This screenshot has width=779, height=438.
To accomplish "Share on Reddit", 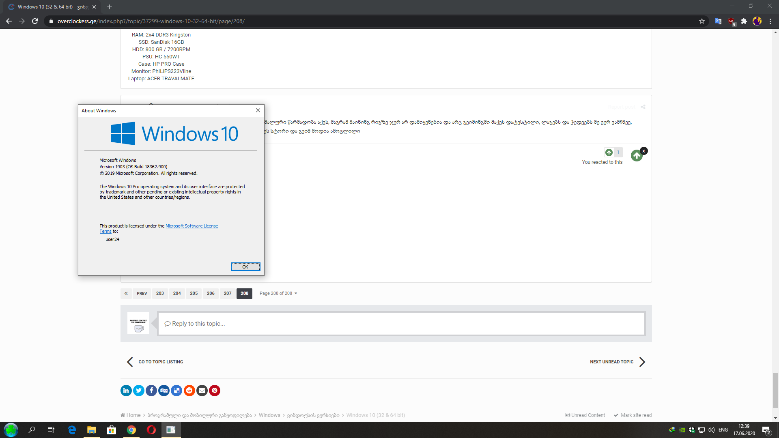I will (x=189, y=391).
